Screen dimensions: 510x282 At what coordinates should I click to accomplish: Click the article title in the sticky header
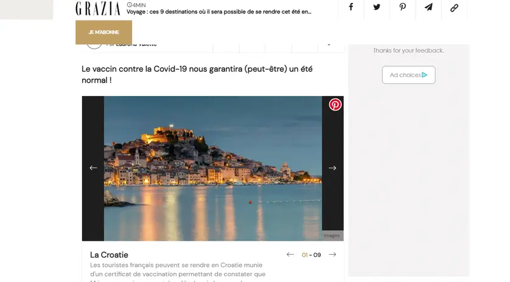coord(219,12)
